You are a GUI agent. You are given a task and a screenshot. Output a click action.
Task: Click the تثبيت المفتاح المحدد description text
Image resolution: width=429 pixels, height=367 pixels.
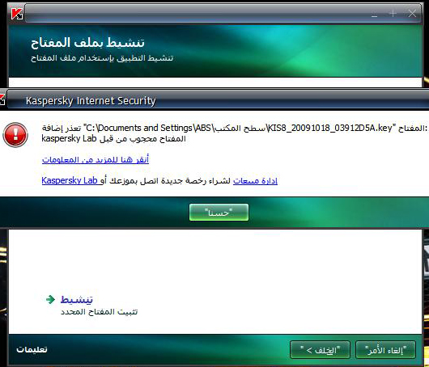99,312
